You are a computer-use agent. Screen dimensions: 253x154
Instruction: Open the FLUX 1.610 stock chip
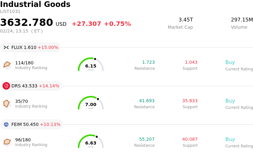click(31, 47)
